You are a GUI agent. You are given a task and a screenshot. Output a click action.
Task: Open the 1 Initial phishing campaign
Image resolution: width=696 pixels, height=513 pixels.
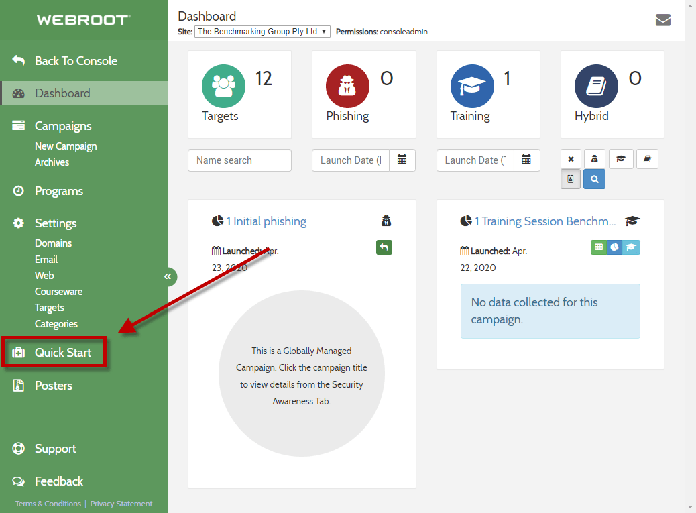click(x=266, y=221)
